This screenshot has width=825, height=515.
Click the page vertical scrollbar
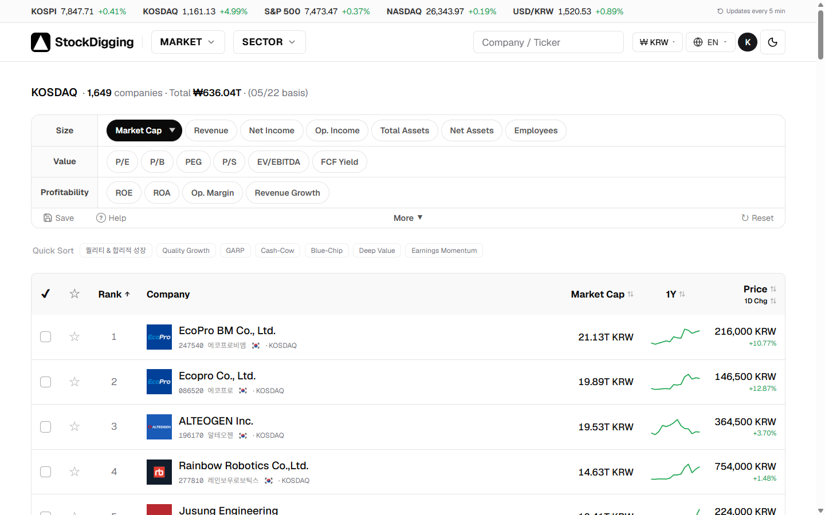tap(820, 34)
